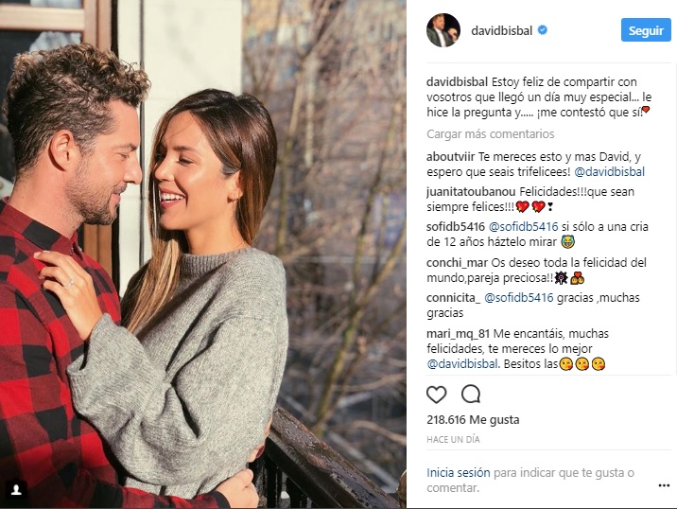677x509 pixels.
Task: View the 218.616 Me gusta likes list
Action: (x=473, y=419)
